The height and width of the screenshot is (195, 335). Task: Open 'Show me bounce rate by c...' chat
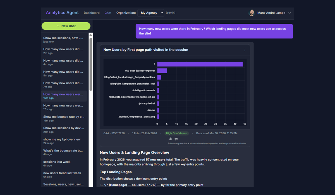point(64,118)
